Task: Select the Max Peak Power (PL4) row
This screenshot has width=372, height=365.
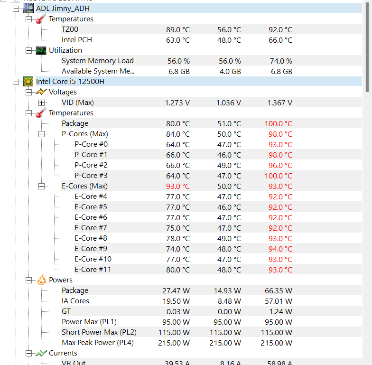Action: pyautogui.click(x=212, y=343)
